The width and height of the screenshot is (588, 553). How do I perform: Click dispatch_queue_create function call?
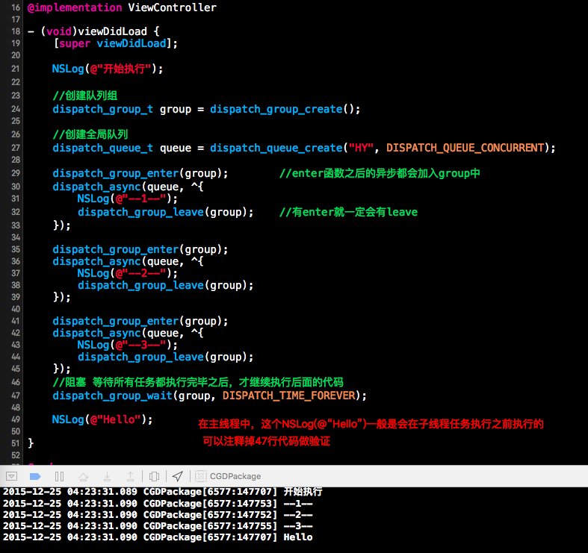click(x=276, y=148)
